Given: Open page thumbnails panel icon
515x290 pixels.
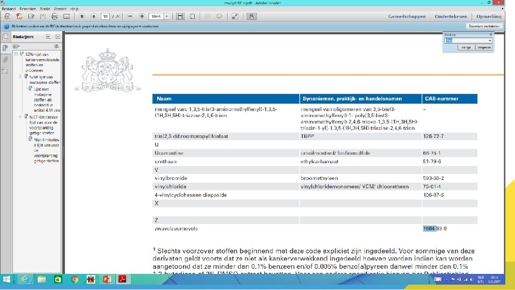Looking at the screenshot, I should (5, 37).
